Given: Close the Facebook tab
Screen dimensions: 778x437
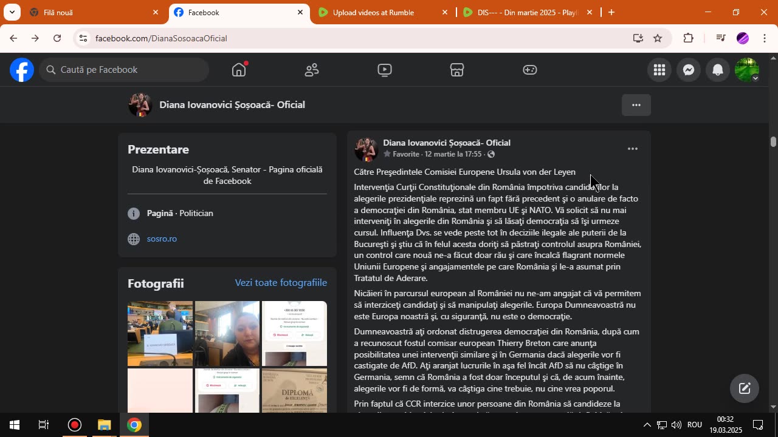Looking at the screenshot, I should 300,12.
